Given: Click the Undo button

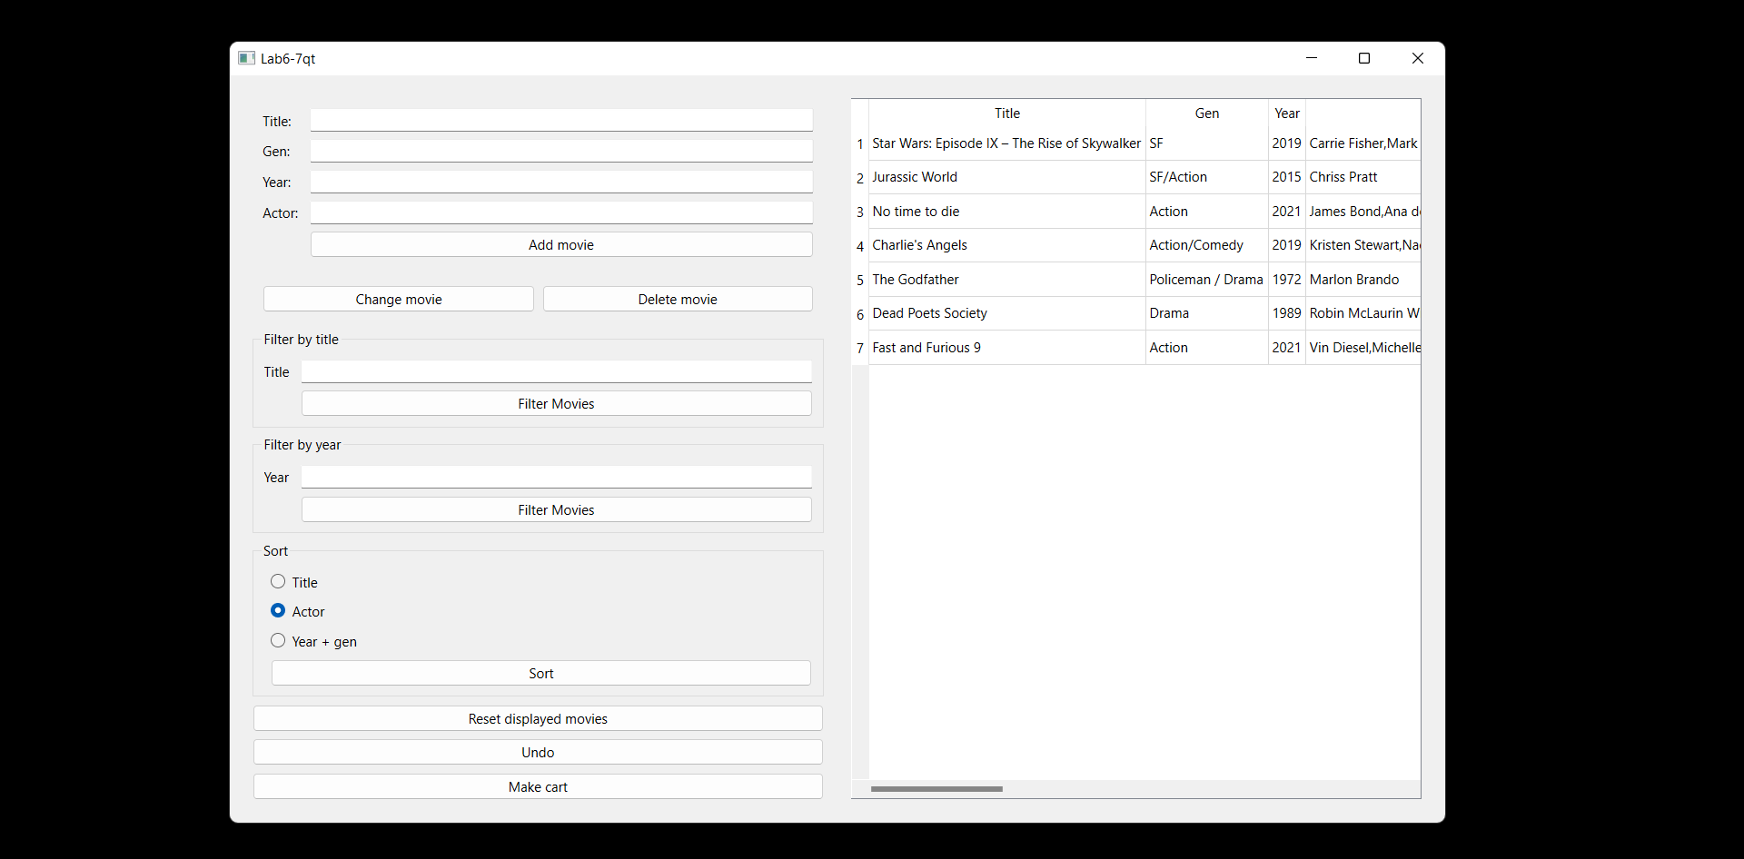Looking at the screenshot, I should (538, 753).
